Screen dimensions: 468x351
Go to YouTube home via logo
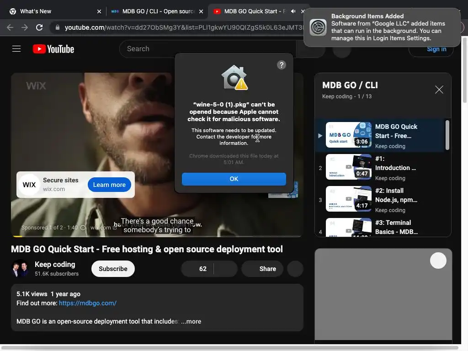click(x=53, y=49)
